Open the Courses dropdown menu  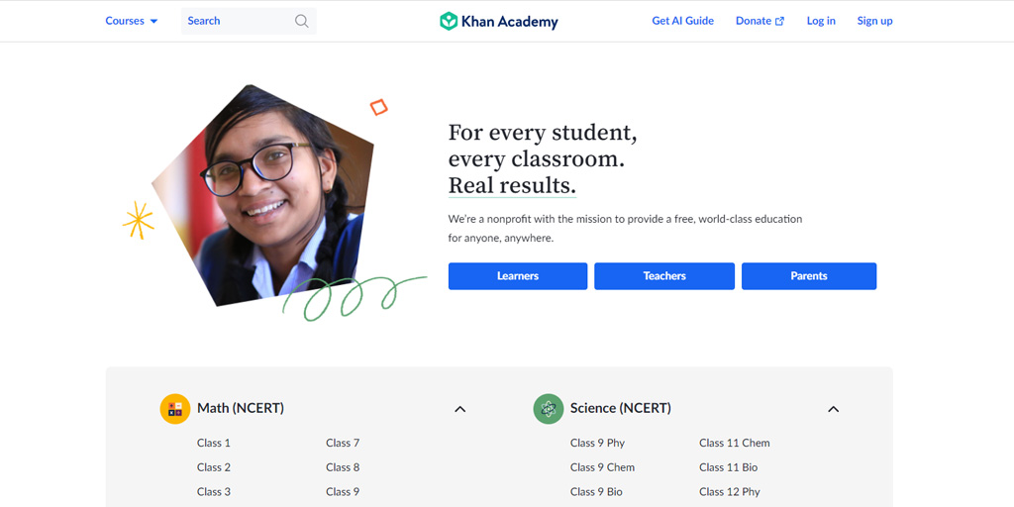click(x=132, y=21)
